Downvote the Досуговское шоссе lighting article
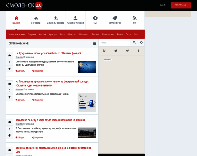The height and width of the screenshot is (156, 197). click(x=10, y=69)
